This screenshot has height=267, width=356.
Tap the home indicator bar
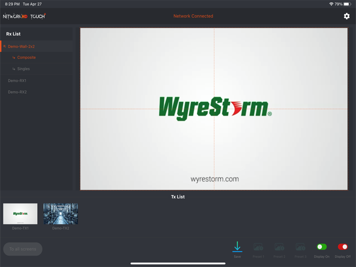coord(178,263)
